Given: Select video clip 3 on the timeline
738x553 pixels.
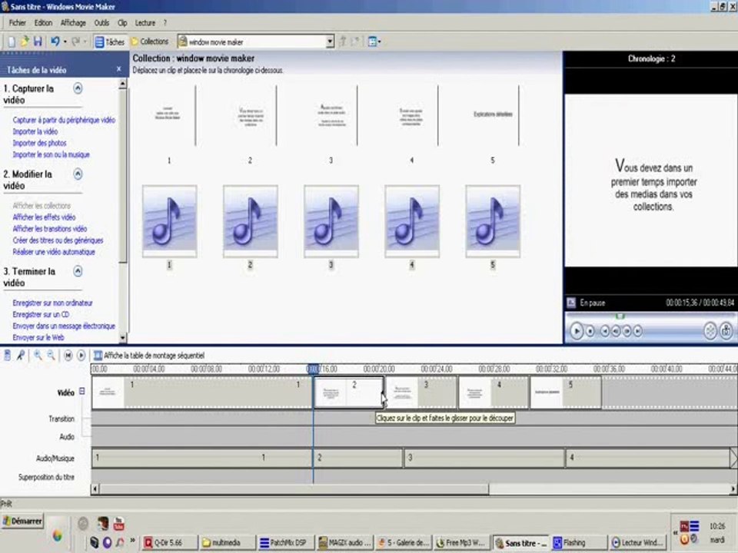Looking at the screenshot, I should (x=421, y=392).
